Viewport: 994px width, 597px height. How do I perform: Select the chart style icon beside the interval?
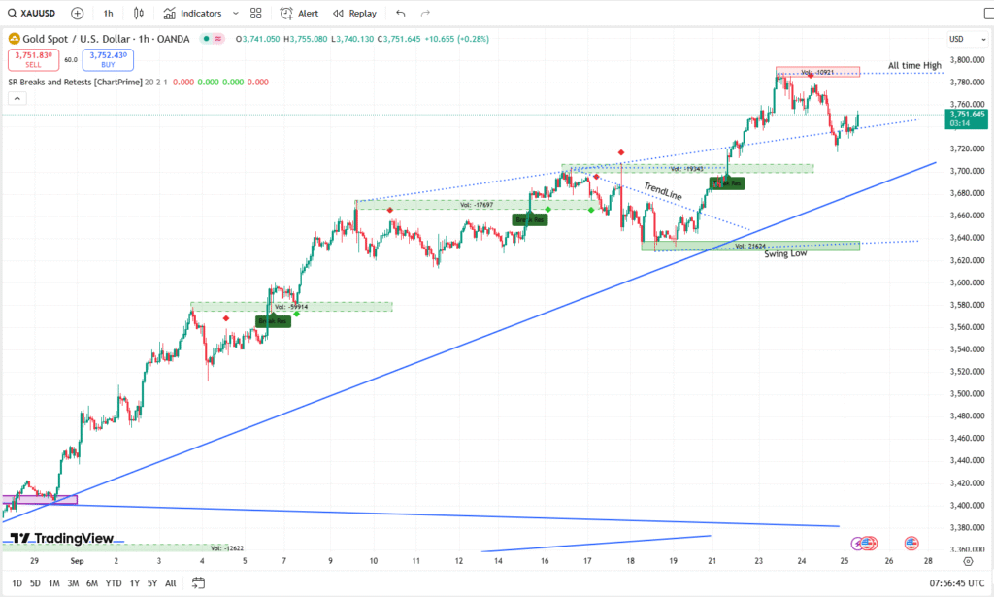pyautogui.click(x=138, y=13)
